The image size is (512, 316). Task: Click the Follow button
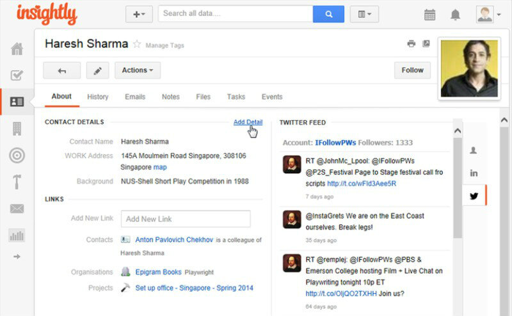click(x=412, y=70)
